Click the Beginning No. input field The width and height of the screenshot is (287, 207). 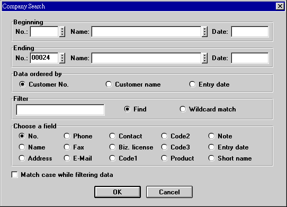(x=44, y=32)
